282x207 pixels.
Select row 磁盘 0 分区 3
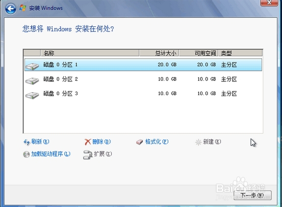pos(143,94)
